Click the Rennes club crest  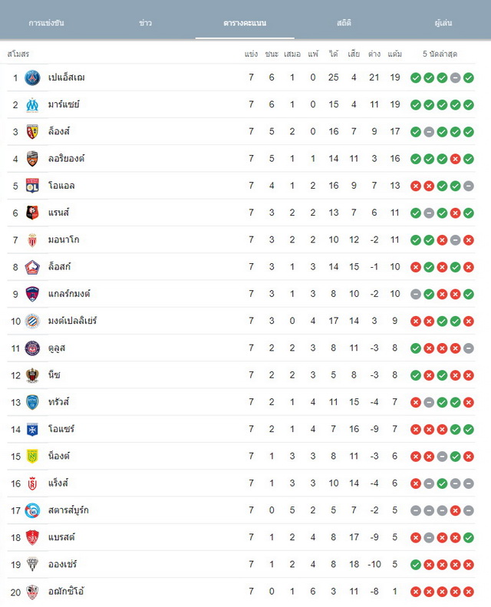tap(32, 213)
